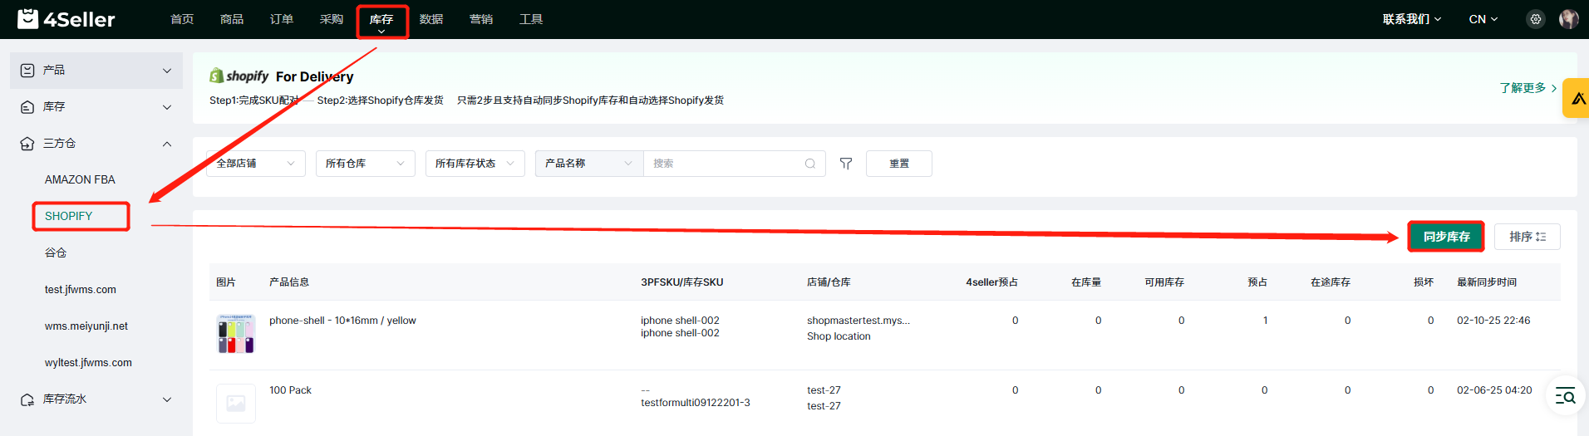Open the phone-shell product thumbnail
Viewport: 1589px width, 436px height.
pyautogui.click(x=236, y=334)
